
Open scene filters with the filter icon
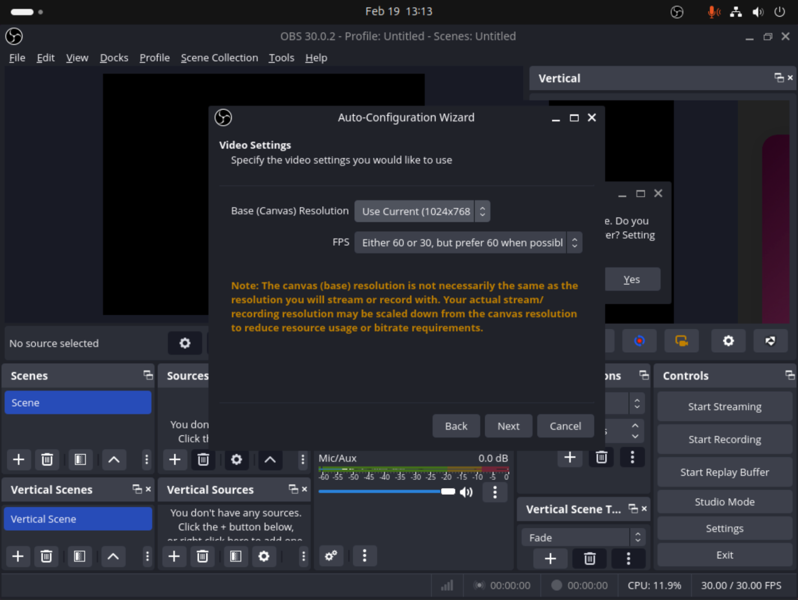coord(80,460)
